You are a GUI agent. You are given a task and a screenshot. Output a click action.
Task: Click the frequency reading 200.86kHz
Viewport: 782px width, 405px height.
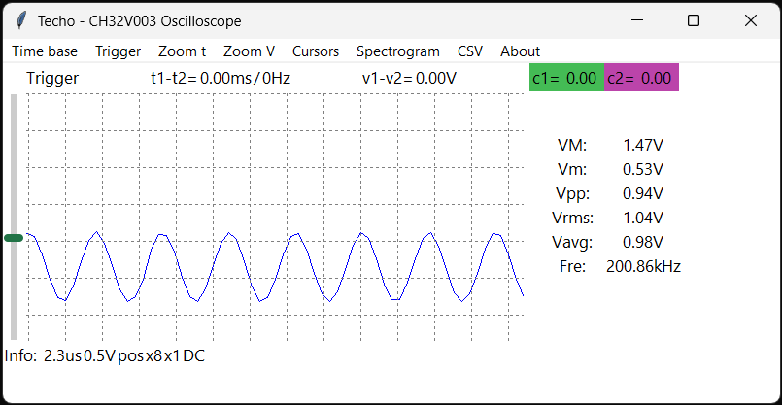[x=643, y=267]
